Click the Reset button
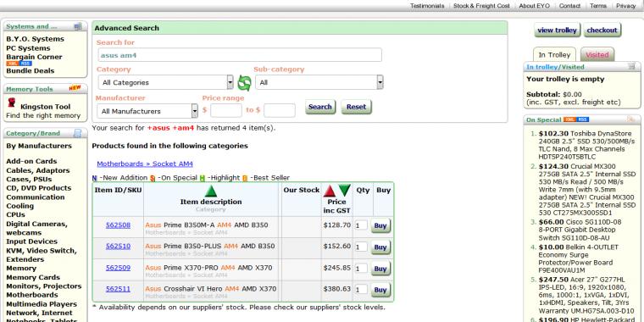644x322 pixels. (x=357, y=107)
